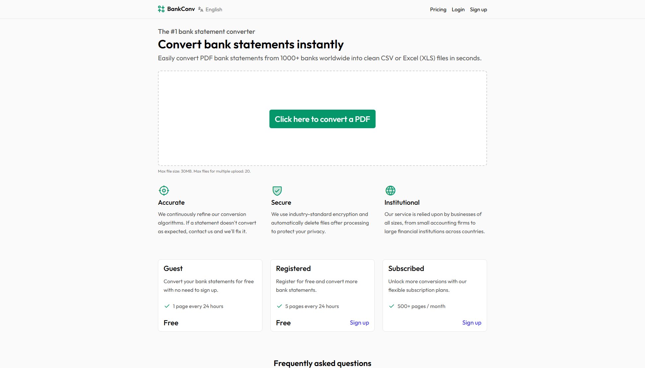645x368 pixels.
Task: Click the BankConv text logo
Action: click(x=181, y=9)
